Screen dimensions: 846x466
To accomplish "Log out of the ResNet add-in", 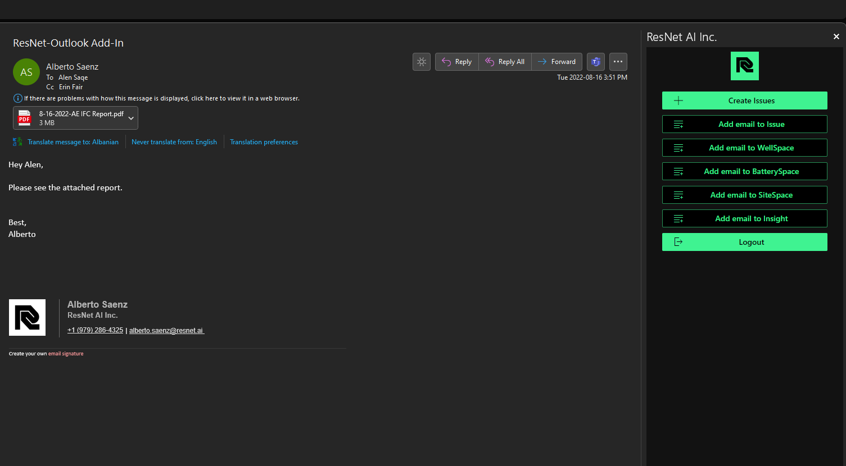I will click(x=744, y=242).
